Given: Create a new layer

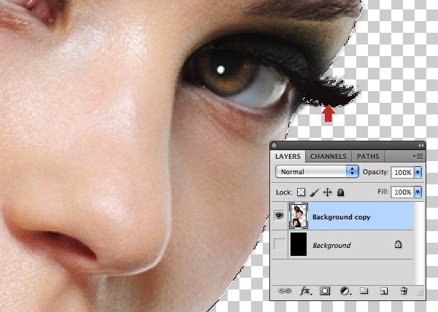Looking at the screenshot, I should (x=384, y=291).
